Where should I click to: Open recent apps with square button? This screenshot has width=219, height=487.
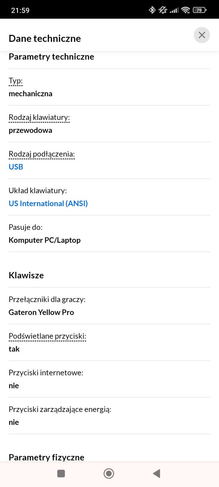click(61, 474)
